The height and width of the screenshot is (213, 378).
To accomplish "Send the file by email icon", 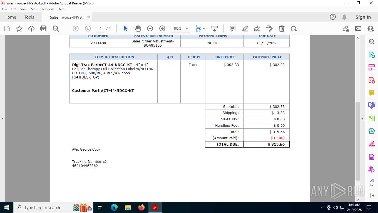I will click(358, 29).
